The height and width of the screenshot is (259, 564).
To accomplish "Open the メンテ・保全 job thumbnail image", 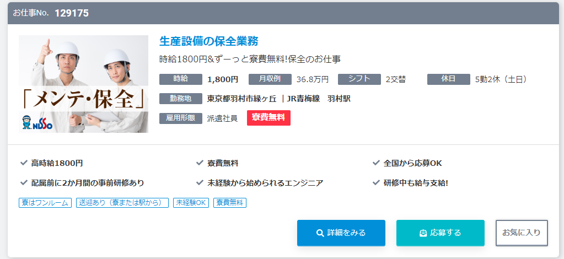I will coord(83,84).
